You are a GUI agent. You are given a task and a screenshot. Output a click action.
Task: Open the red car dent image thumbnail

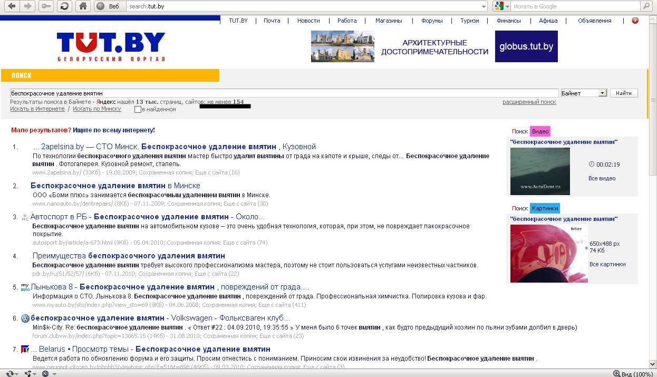tap(549, 254)
